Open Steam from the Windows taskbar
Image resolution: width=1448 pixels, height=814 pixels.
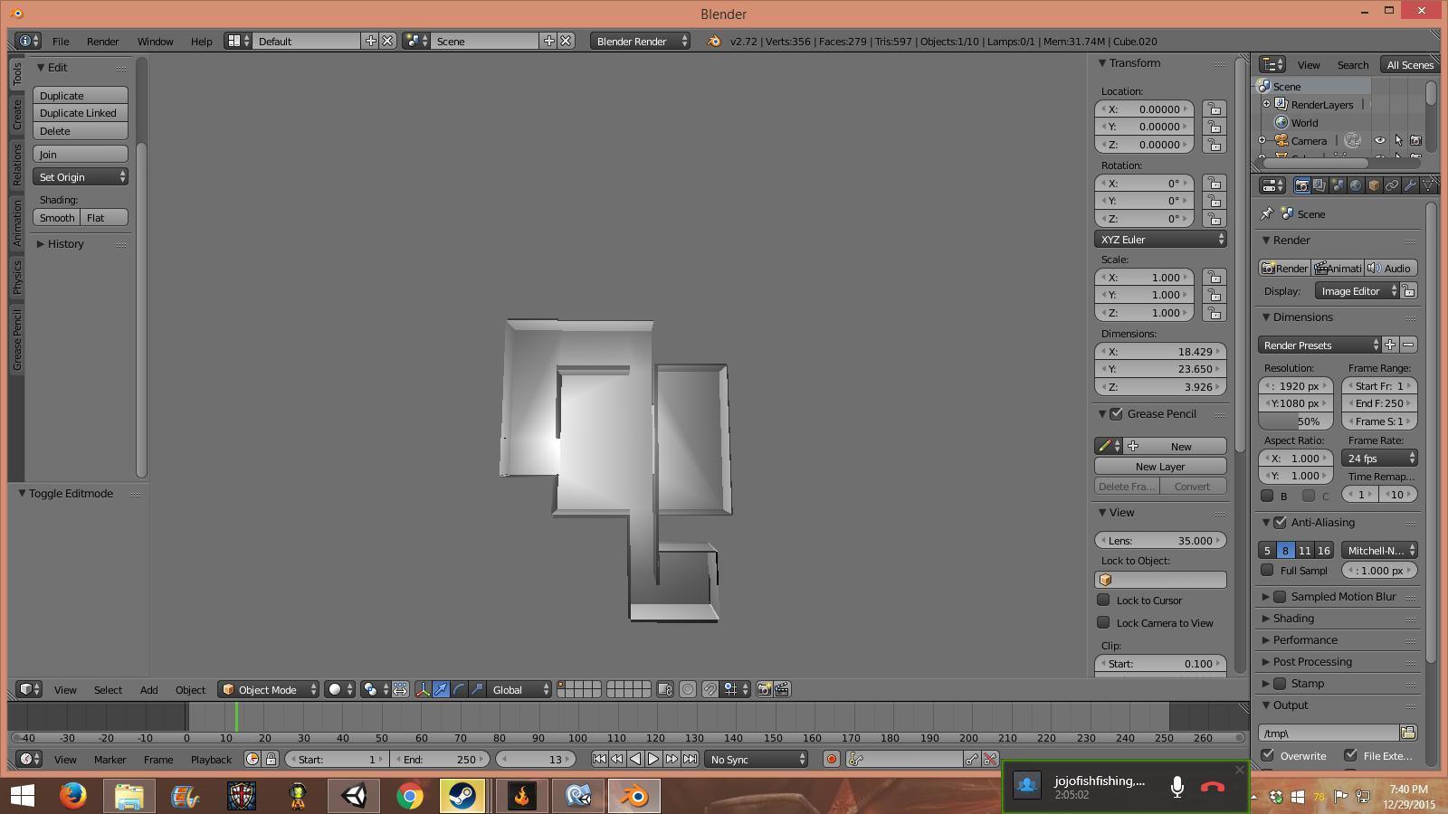(x=462, y=796)
